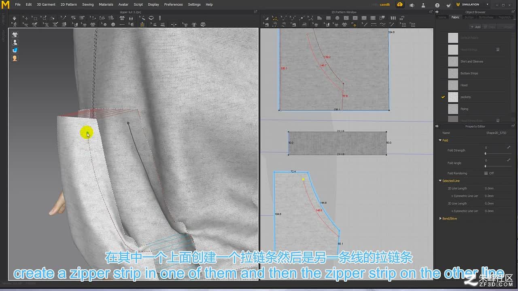Select the Rectangle pattern tool
Image resolution: width=518 pixels, height=291 pixels.
tap(328, 18)
